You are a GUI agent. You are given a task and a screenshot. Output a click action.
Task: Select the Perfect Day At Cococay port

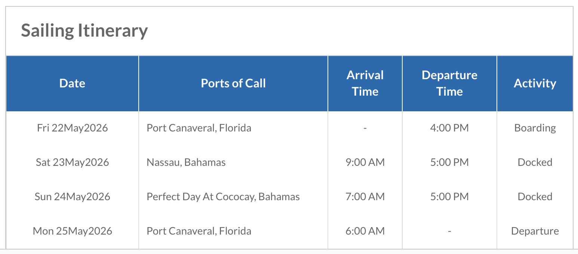223,197
